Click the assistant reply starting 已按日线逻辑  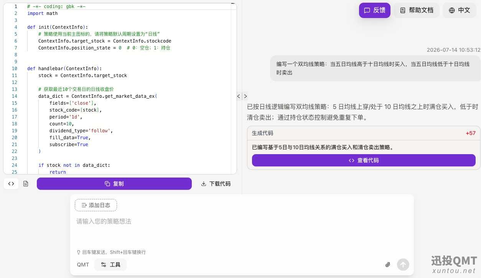(362, 112)
